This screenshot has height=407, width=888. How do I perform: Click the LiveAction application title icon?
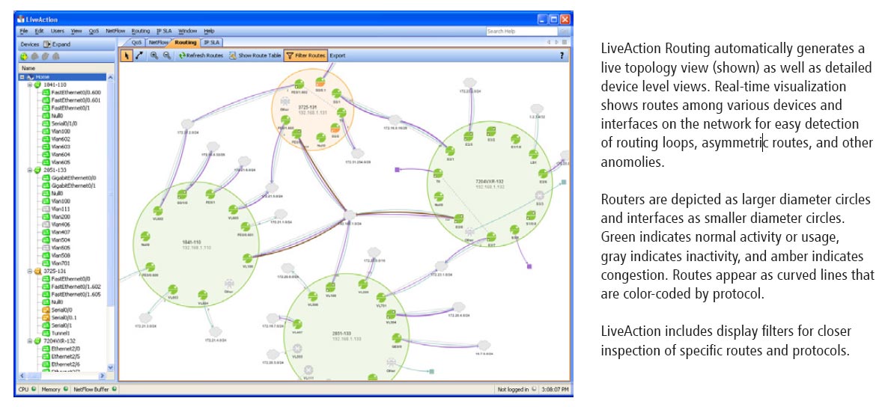click(22, 19)
